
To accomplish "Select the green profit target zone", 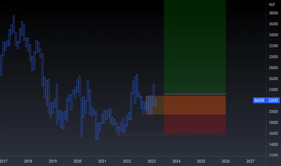I will (x=195, y=47).
